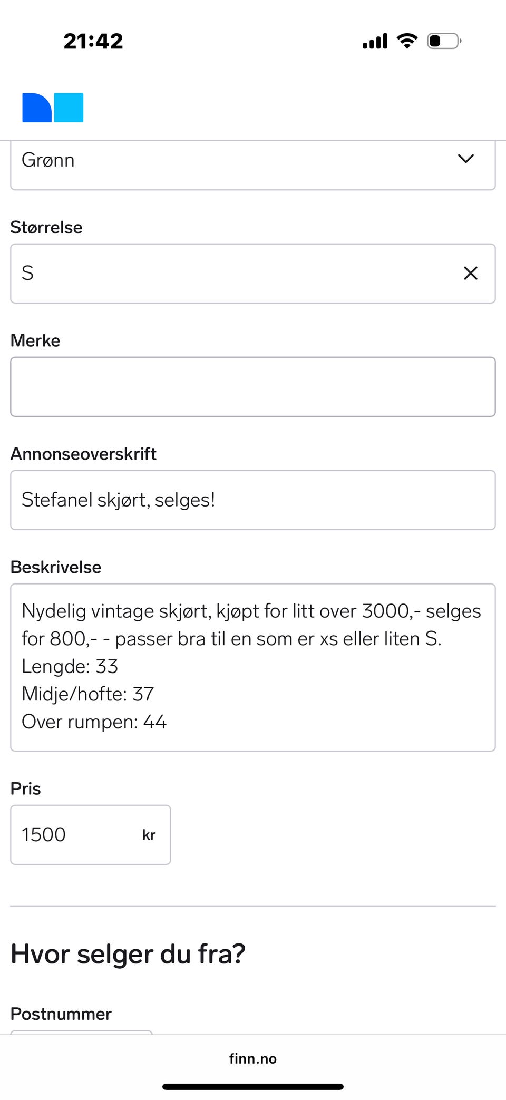Select the Merke input field
This screenshot has height=1100, width=506.
point(253,386)
